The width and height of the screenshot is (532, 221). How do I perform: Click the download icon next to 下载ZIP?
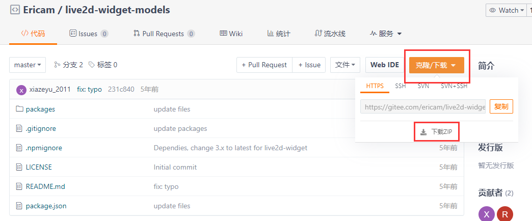[423, 132]
